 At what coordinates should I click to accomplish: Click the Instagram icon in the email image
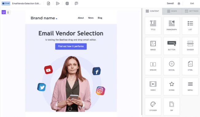click(x=101, y=91)
